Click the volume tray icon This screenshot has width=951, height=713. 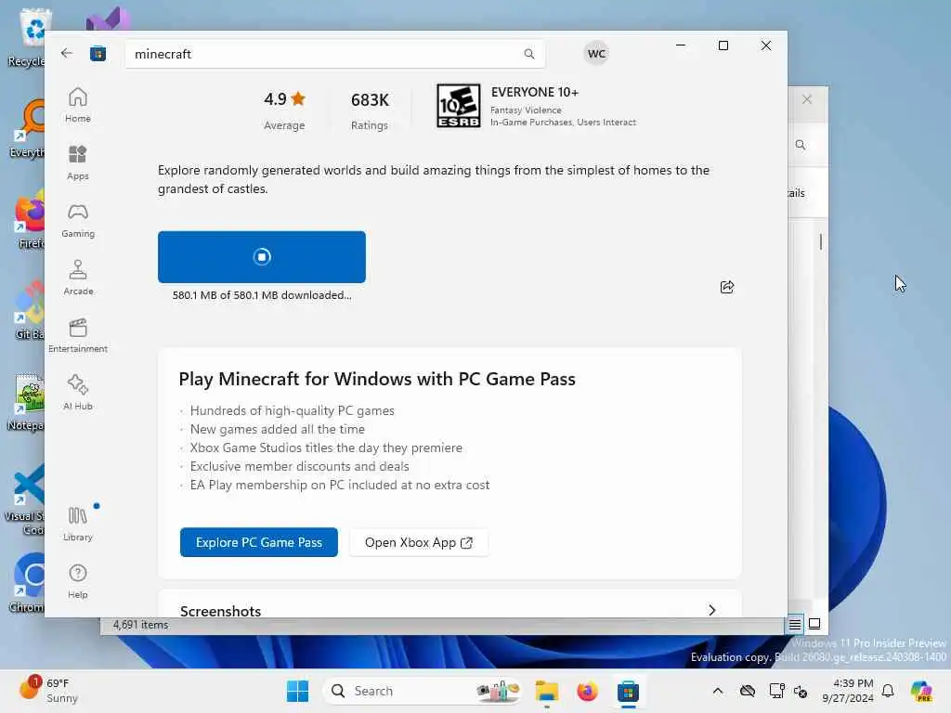(x=801, y=691)
